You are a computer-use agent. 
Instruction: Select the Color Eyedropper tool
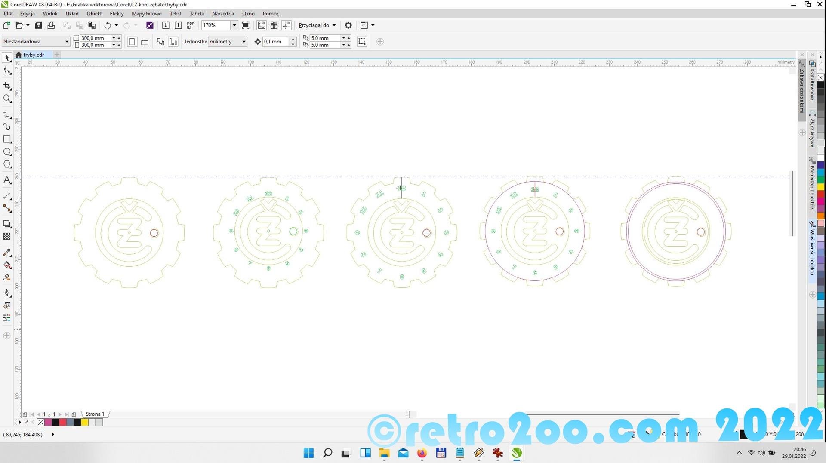coord(7,252)
